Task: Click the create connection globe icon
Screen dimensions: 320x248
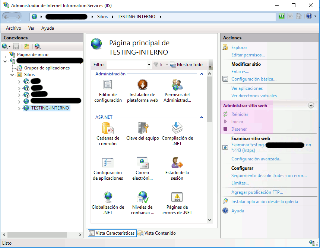Action: (x=5, y=46)
